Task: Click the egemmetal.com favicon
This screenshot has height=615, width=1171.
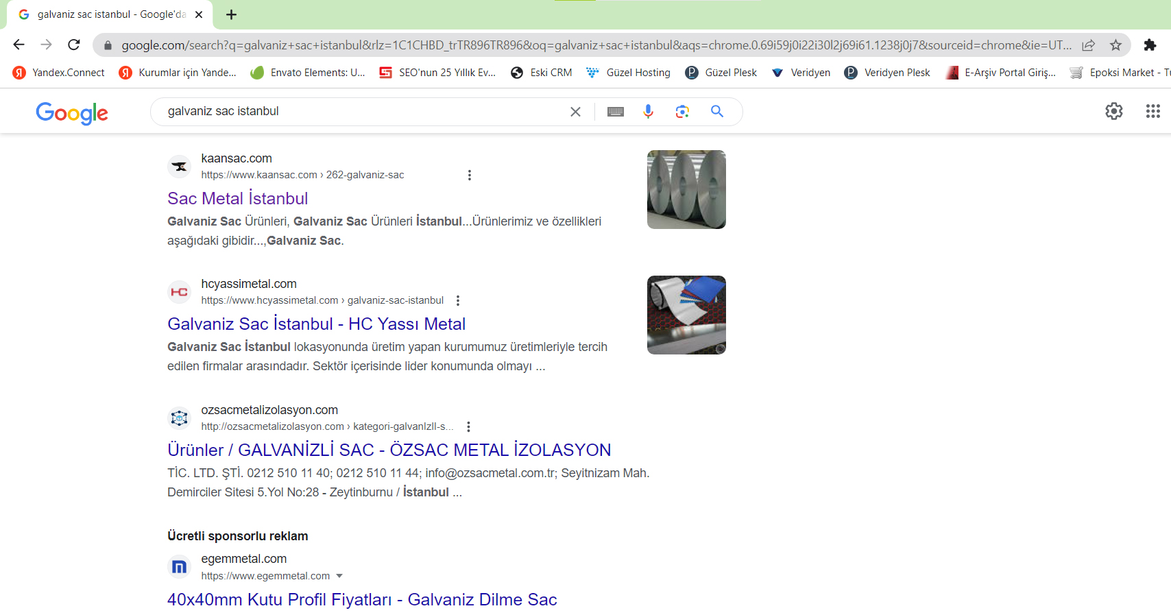Action: pyautogui.click(x=179, y=567)
